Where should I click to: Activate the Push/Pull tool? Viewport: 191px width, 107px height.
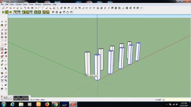6,49
